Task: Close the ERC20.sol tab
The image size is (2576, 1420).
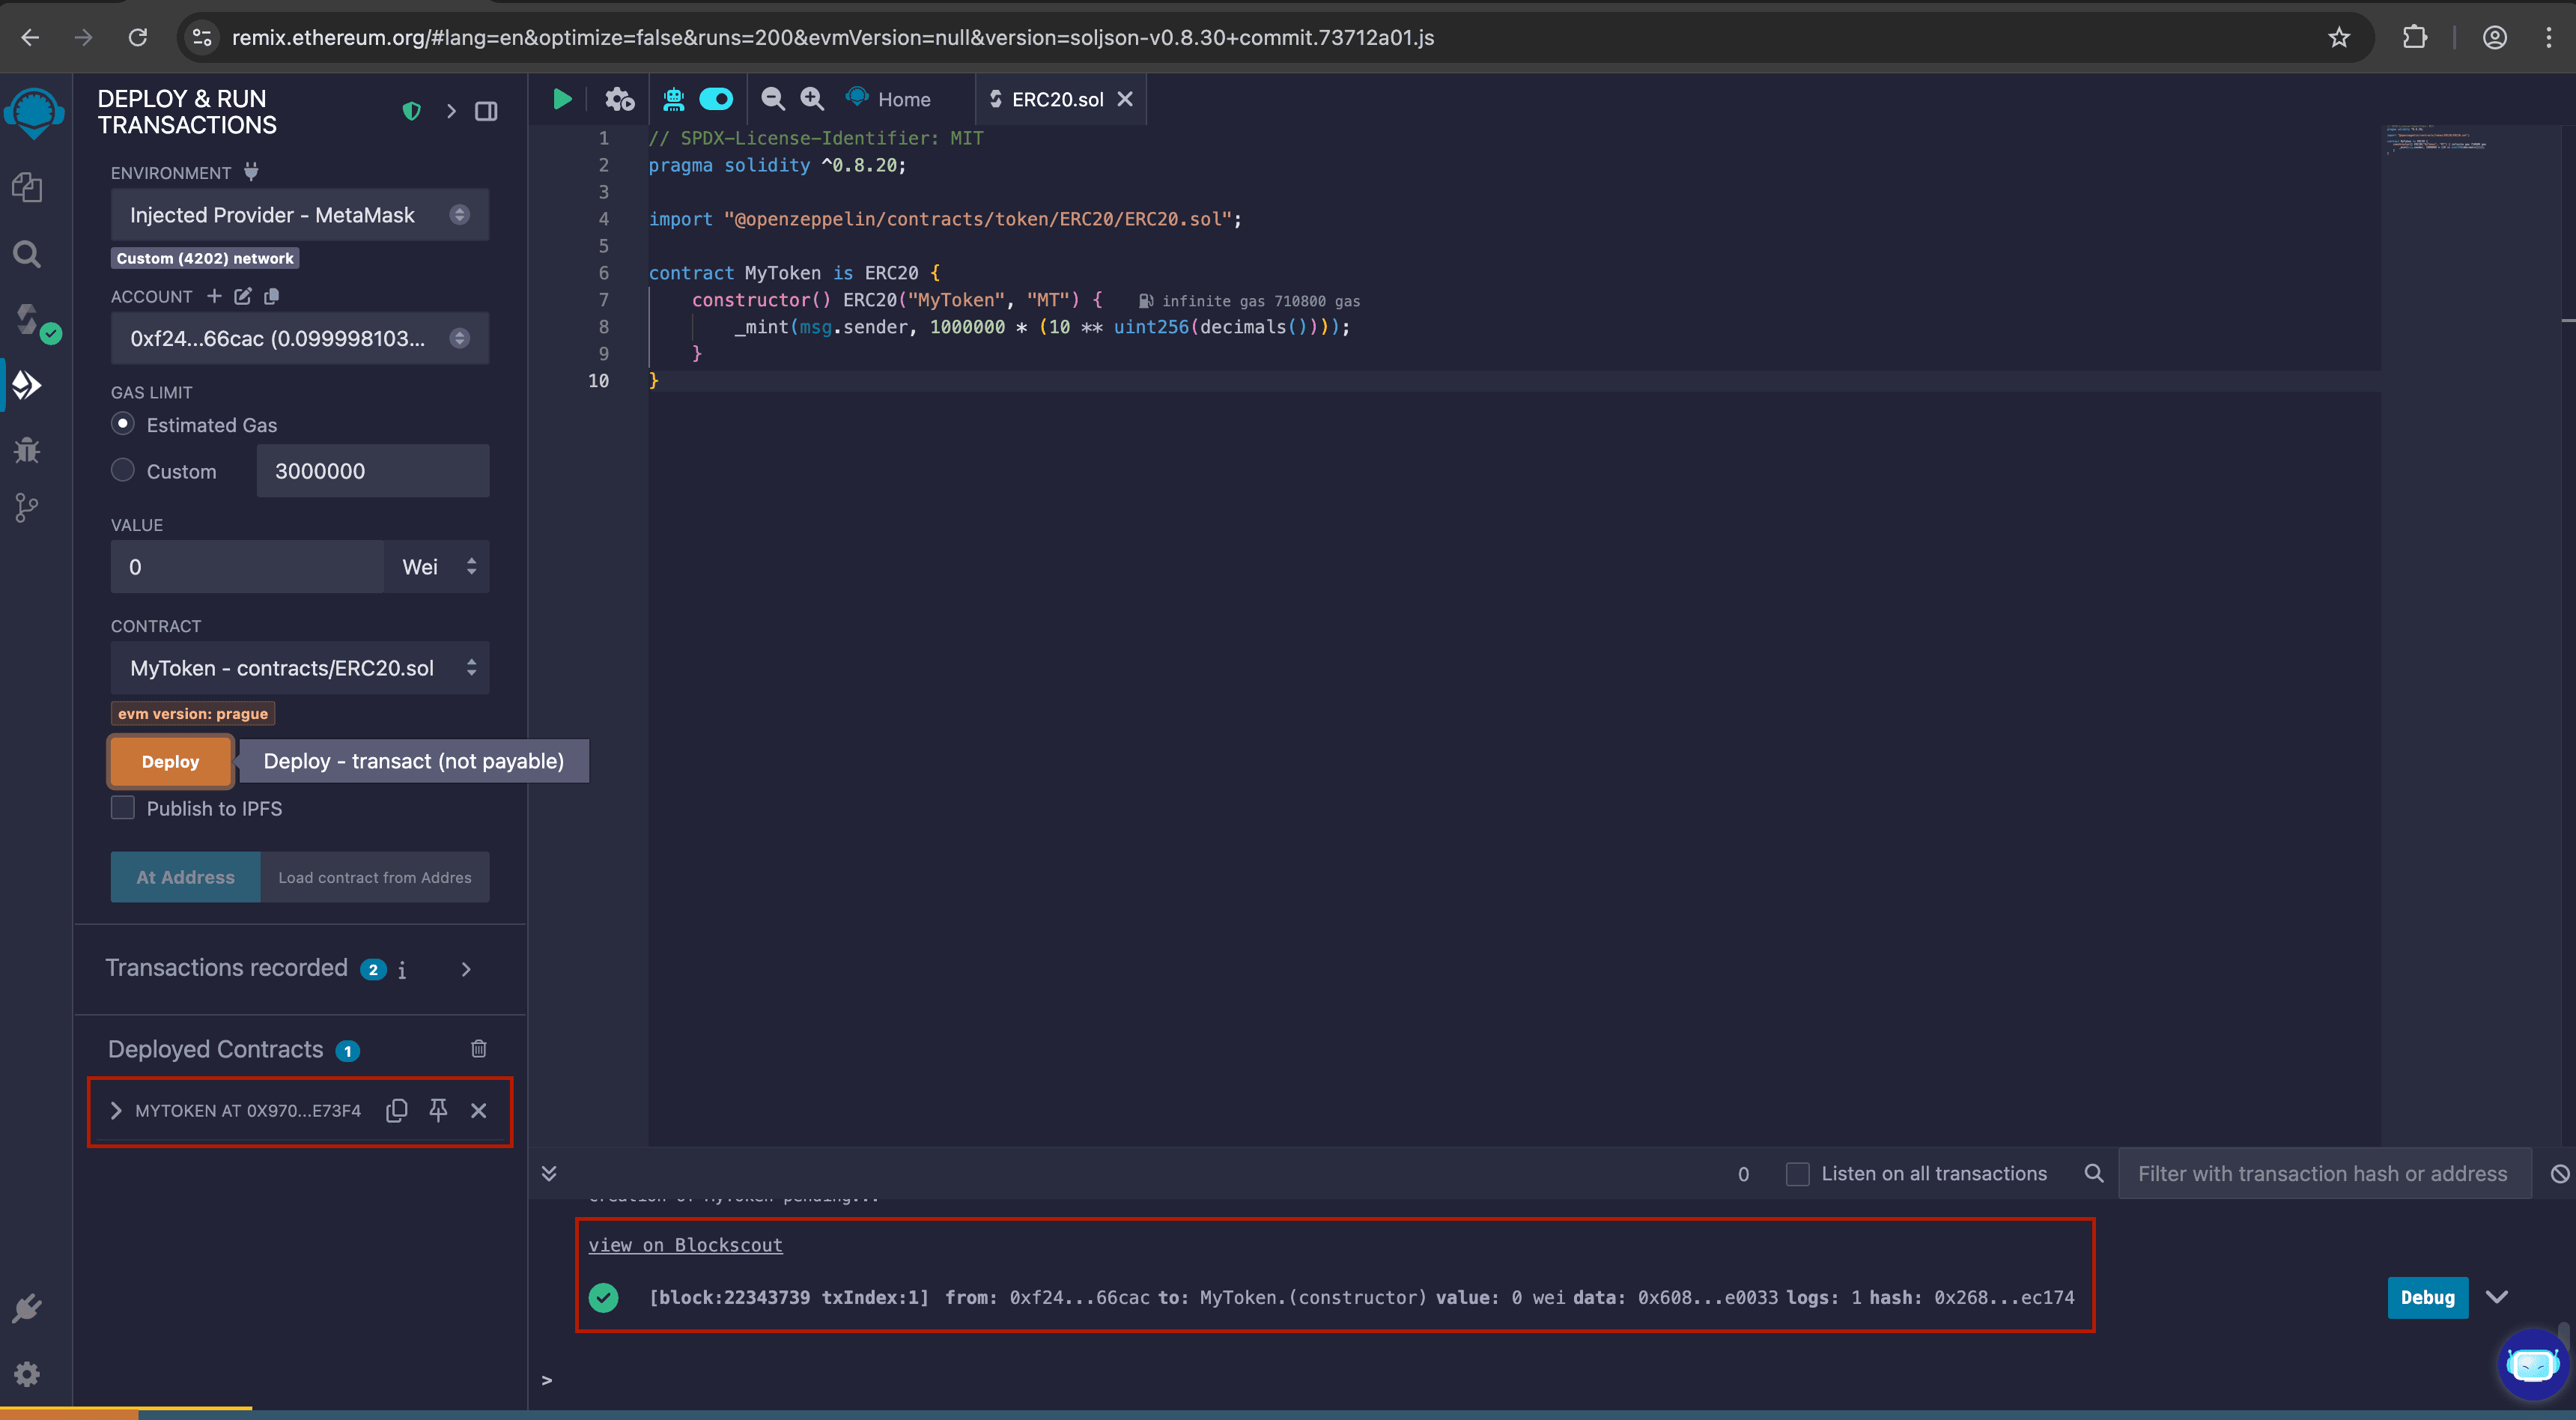Action: pos(1125,99)
